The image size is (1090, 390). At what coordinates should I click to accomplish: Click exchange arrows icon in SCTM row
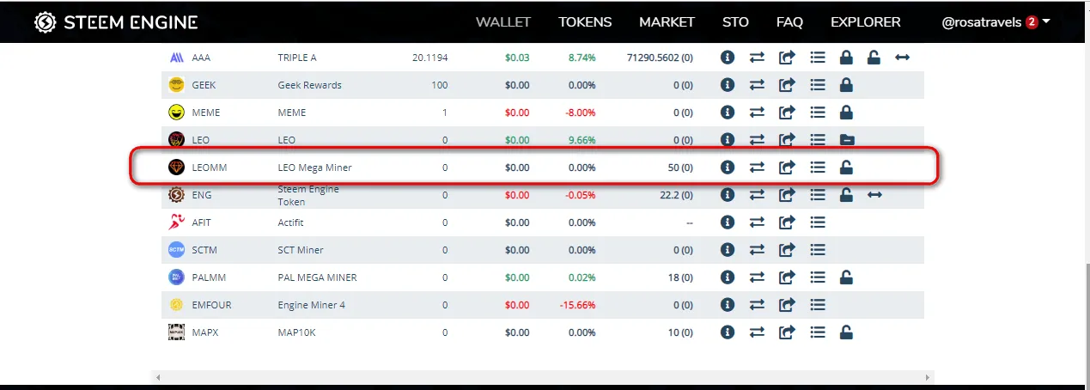coord(757,250)
